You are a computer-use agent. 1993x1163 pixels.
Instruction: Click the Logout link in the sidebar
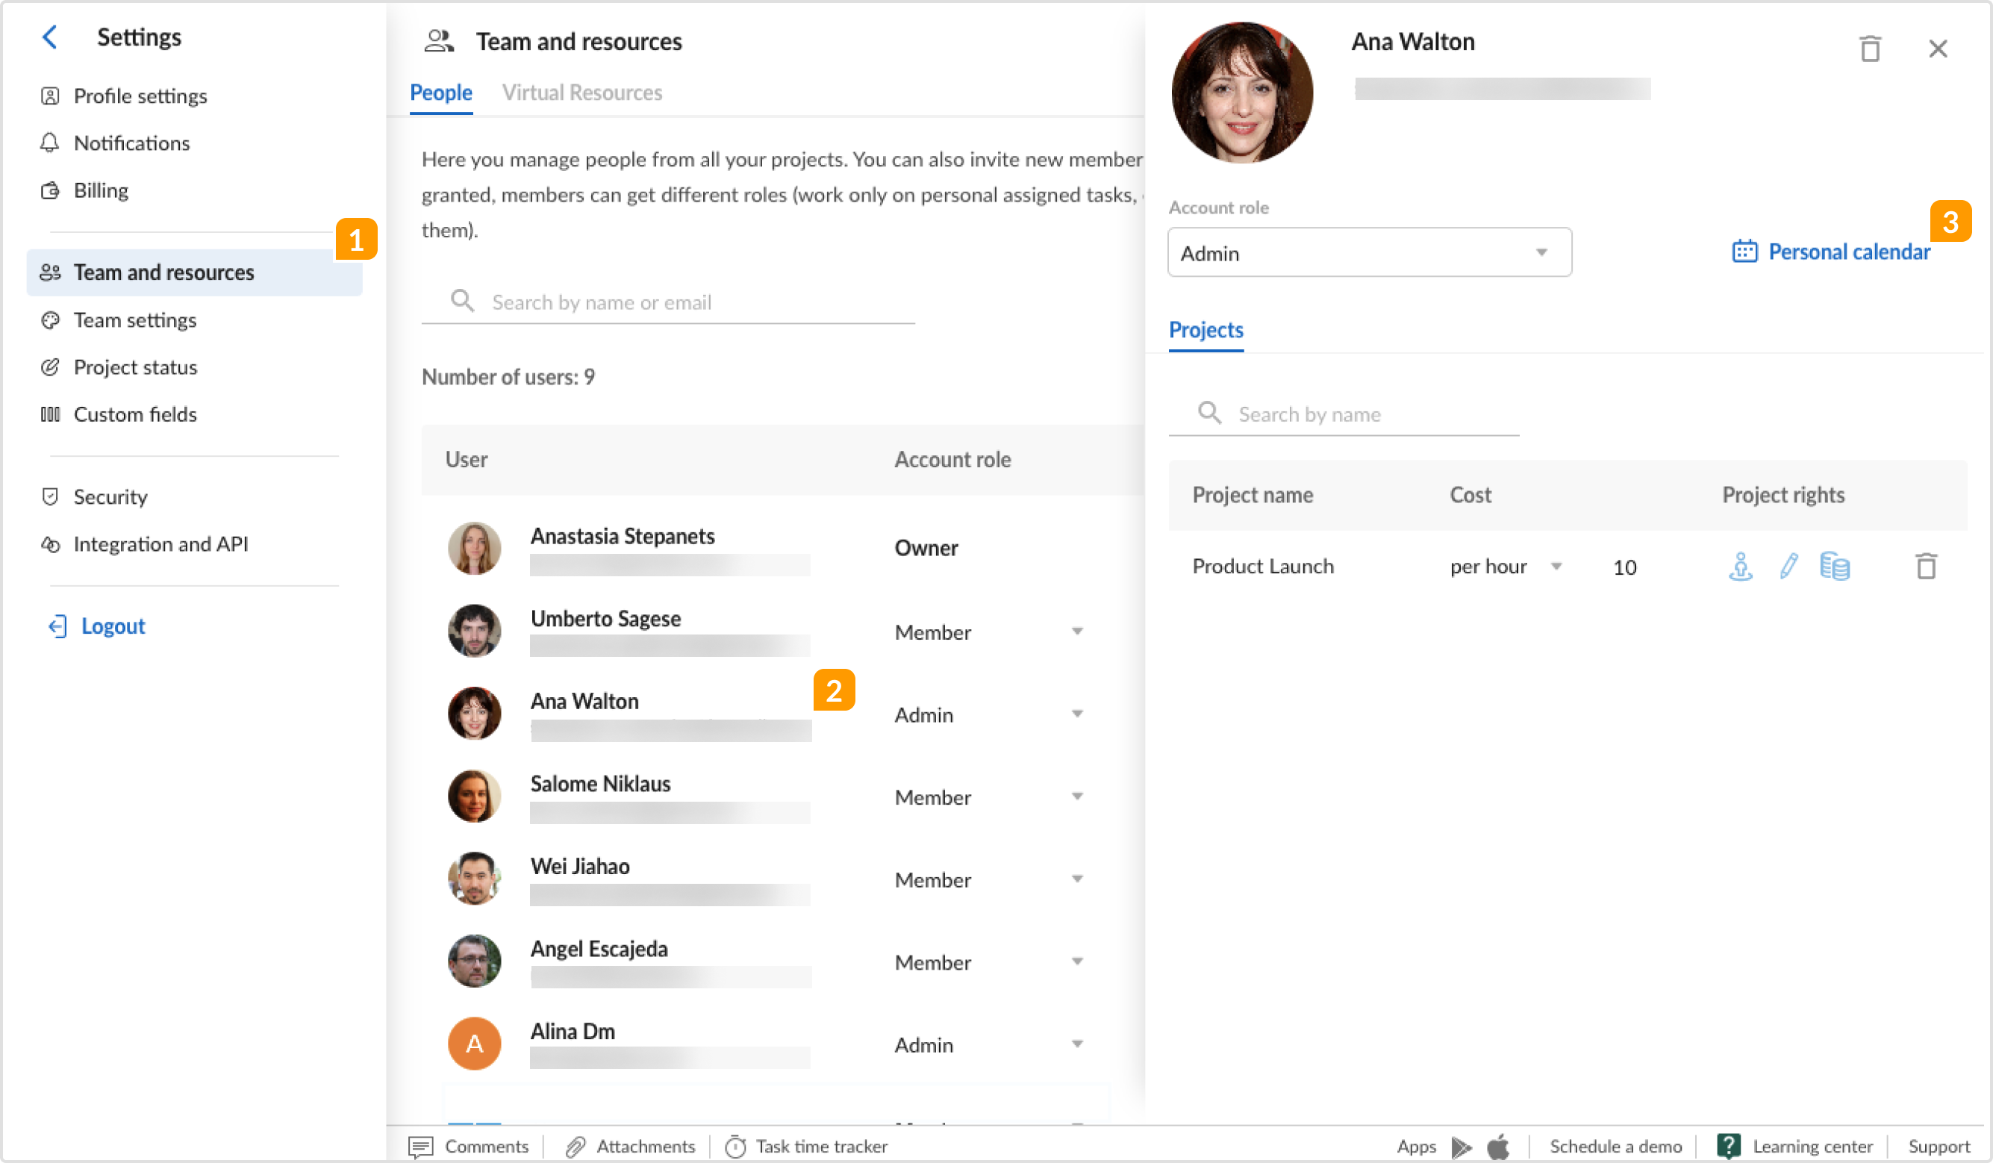click(x=113, y=625)
